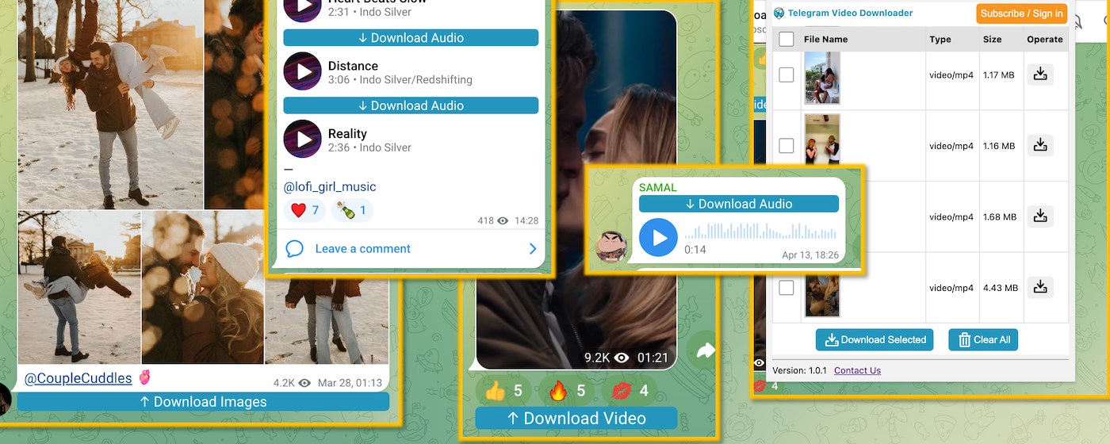
Task: Open the @CoupleCuddles link
Action: pyautogui.click(x=78, y=378)
